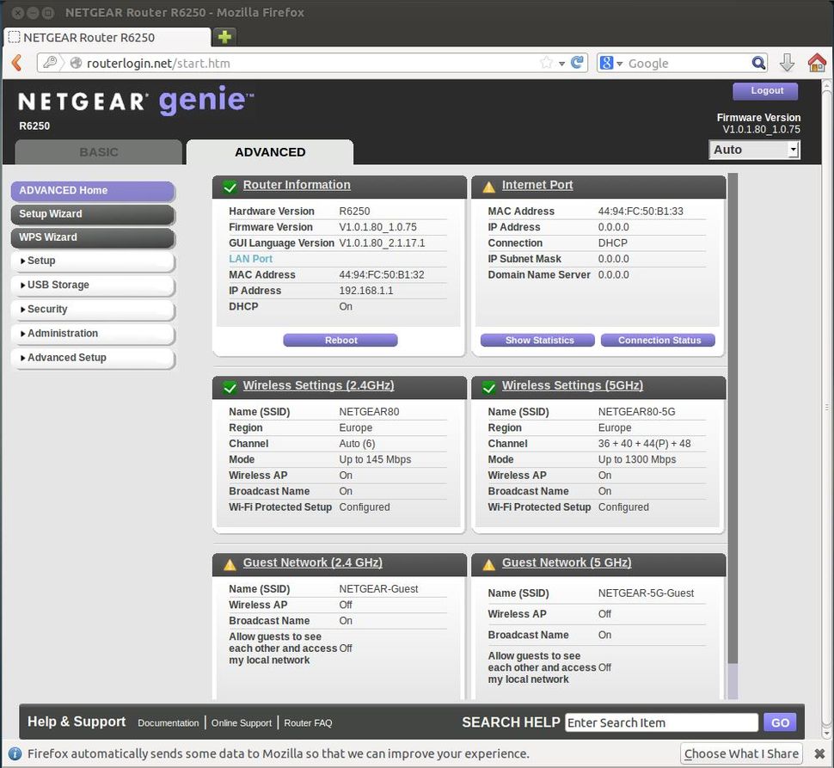The width and height of the screenshot is (834, 768).
Task: Click Choose What I Share button
Action: coord(741,753)
